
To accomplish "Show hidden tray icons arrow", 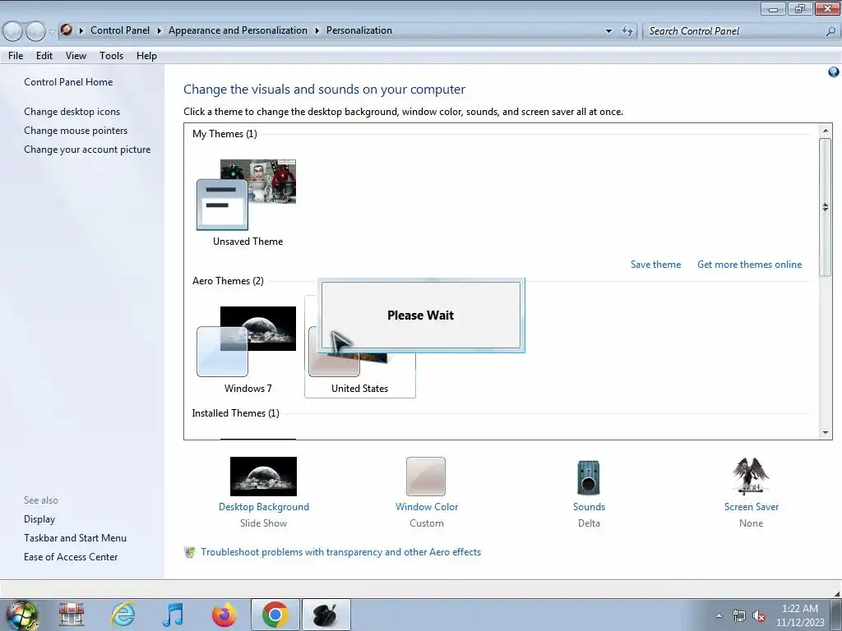I will click(x=719, y=615).
